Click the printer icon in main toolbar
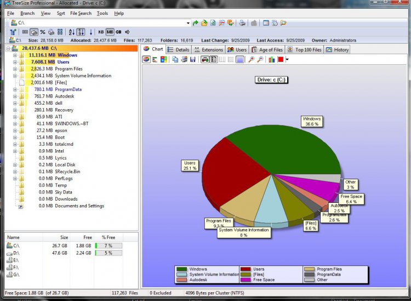Viewport: 411px width, 301px height. [242, 23]
